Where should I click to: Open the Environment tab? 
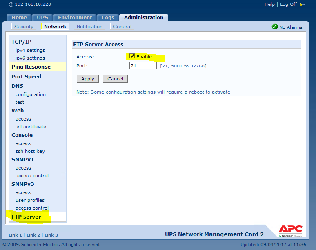[x=75, y=18]
